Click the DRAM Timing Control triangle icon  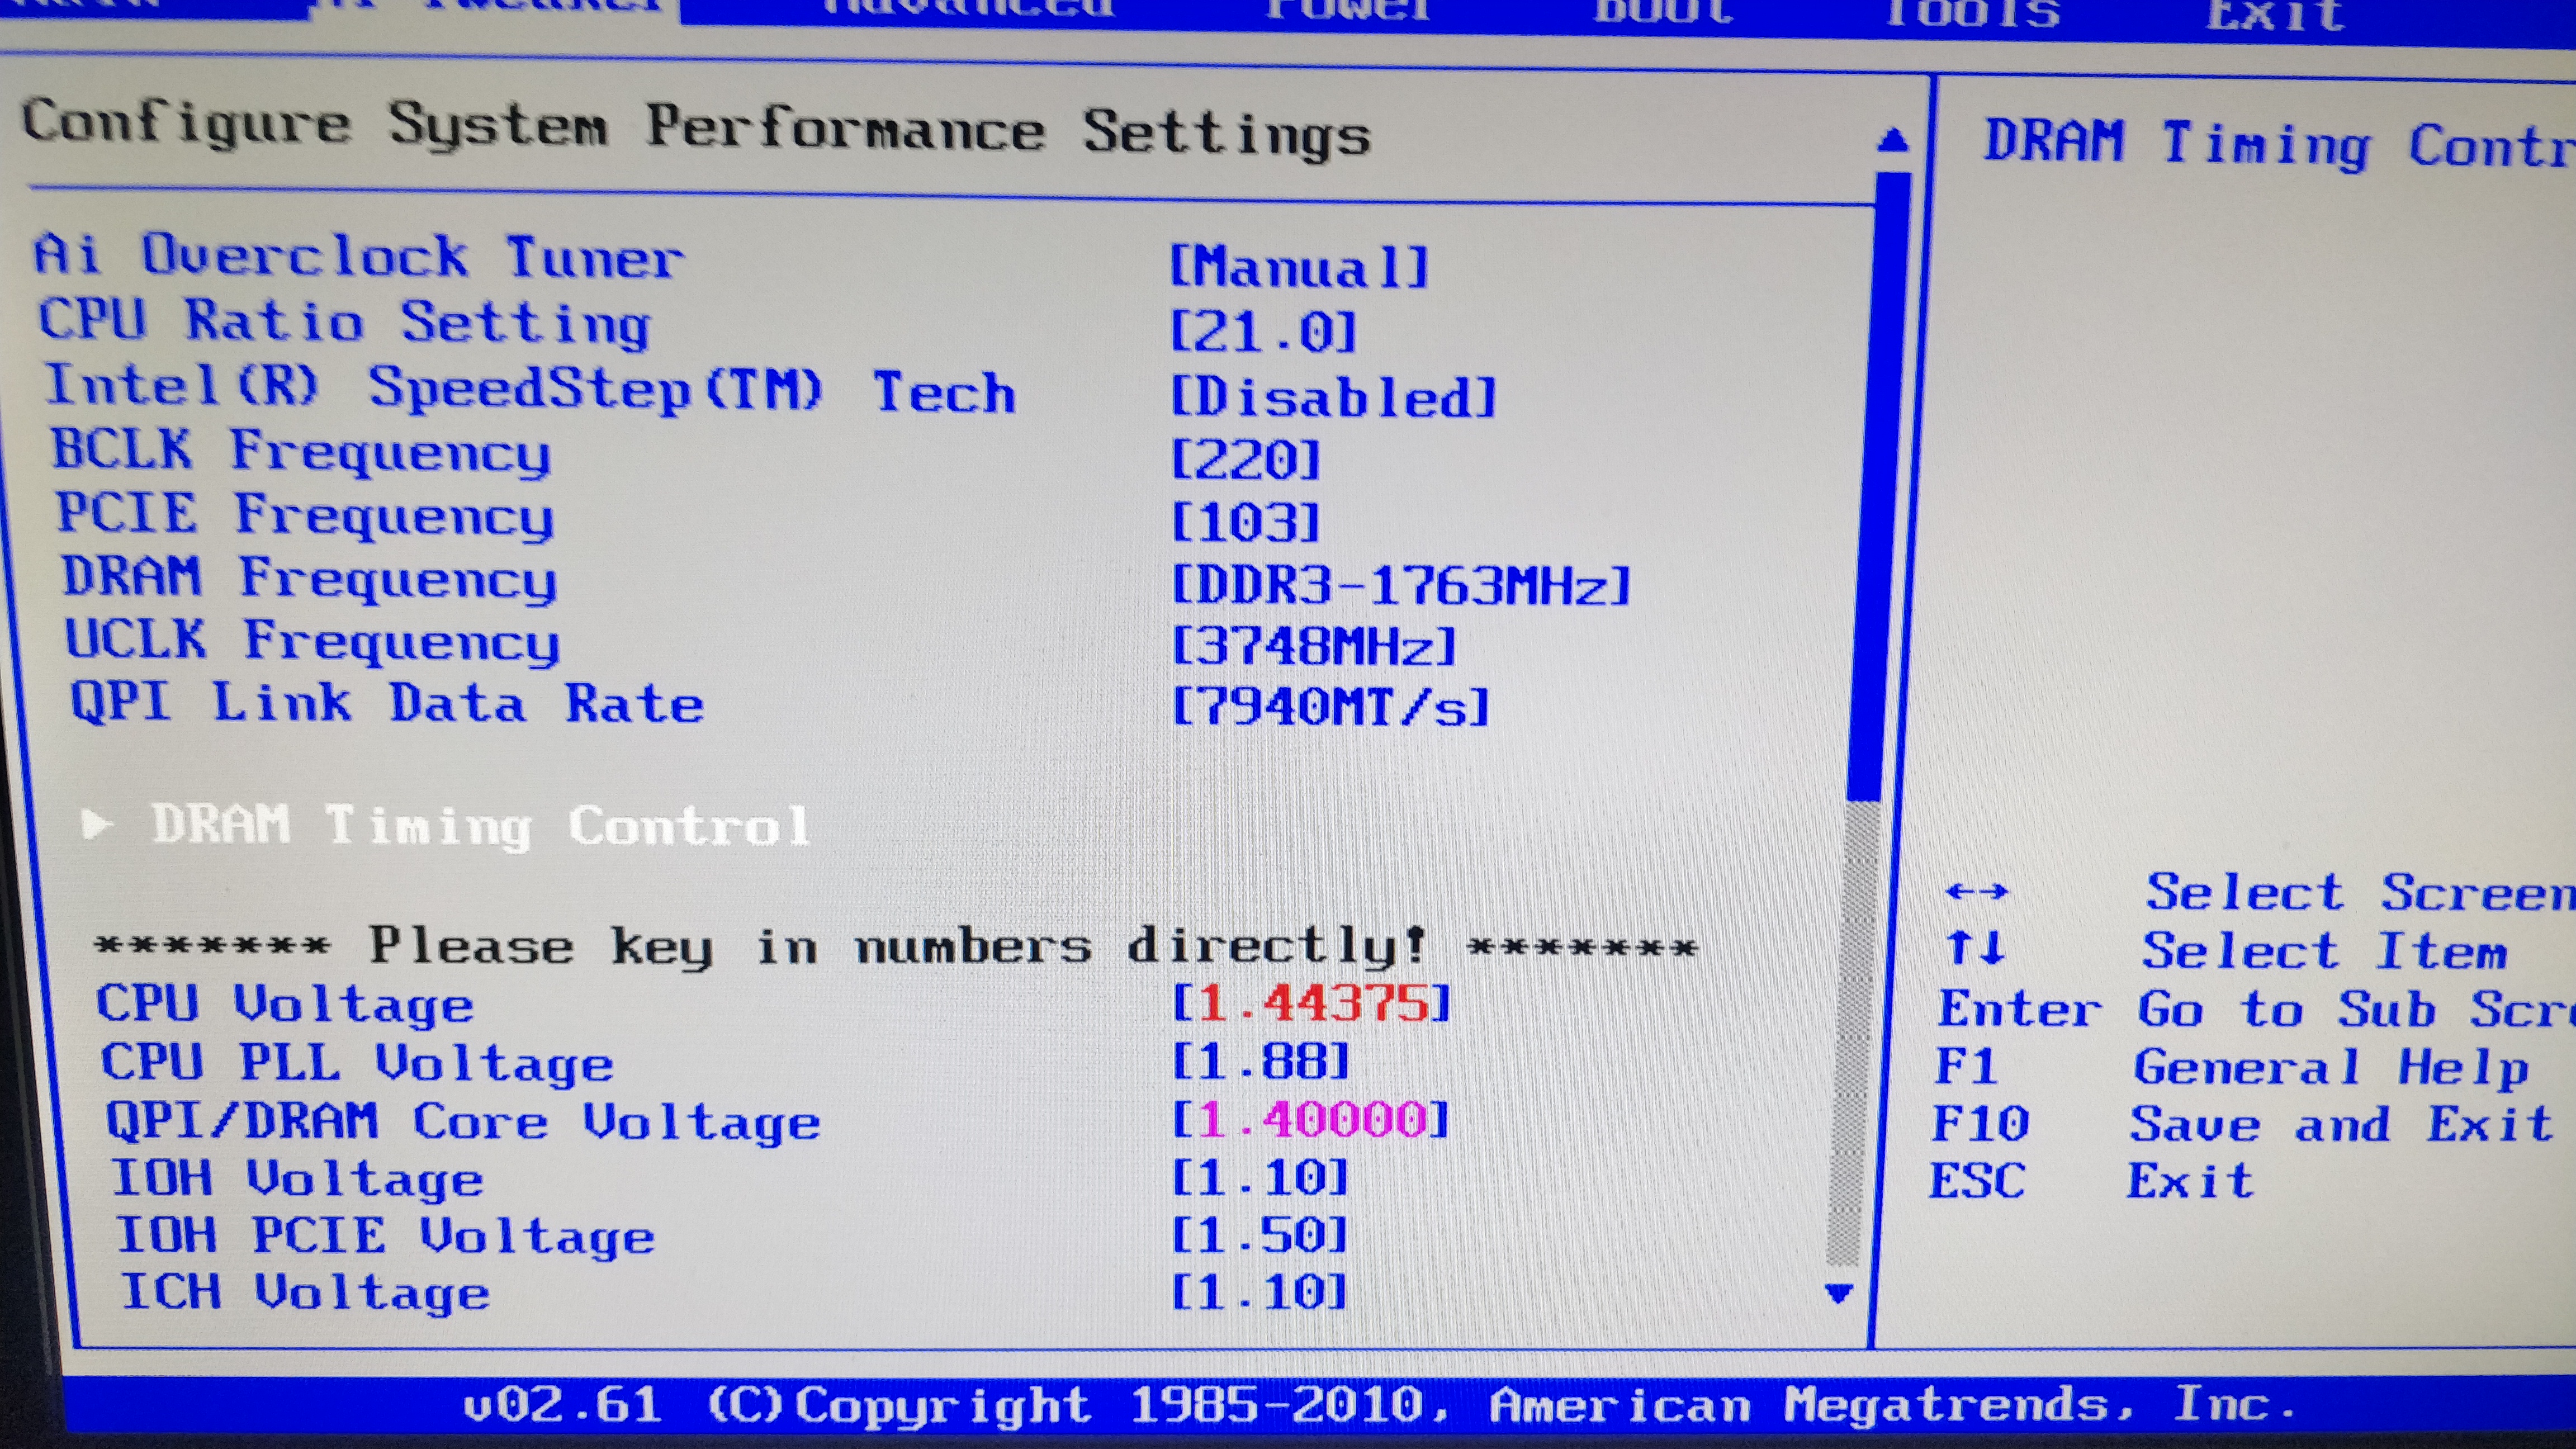click(x=96, y=825)
